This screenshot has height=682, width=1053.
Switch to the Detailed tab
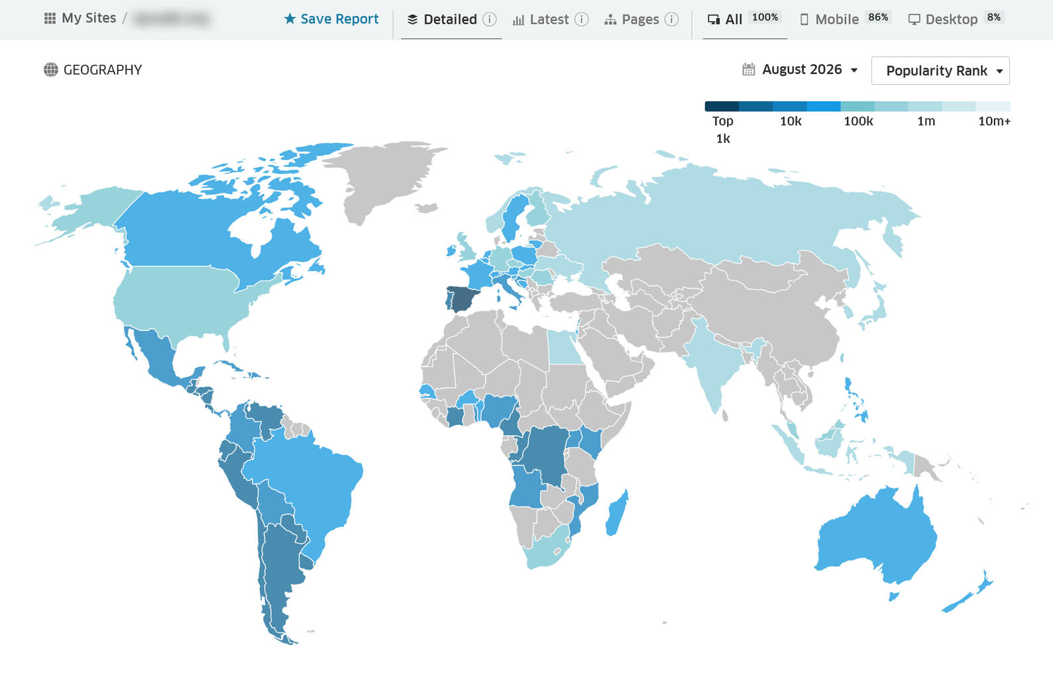click(451, 19)
